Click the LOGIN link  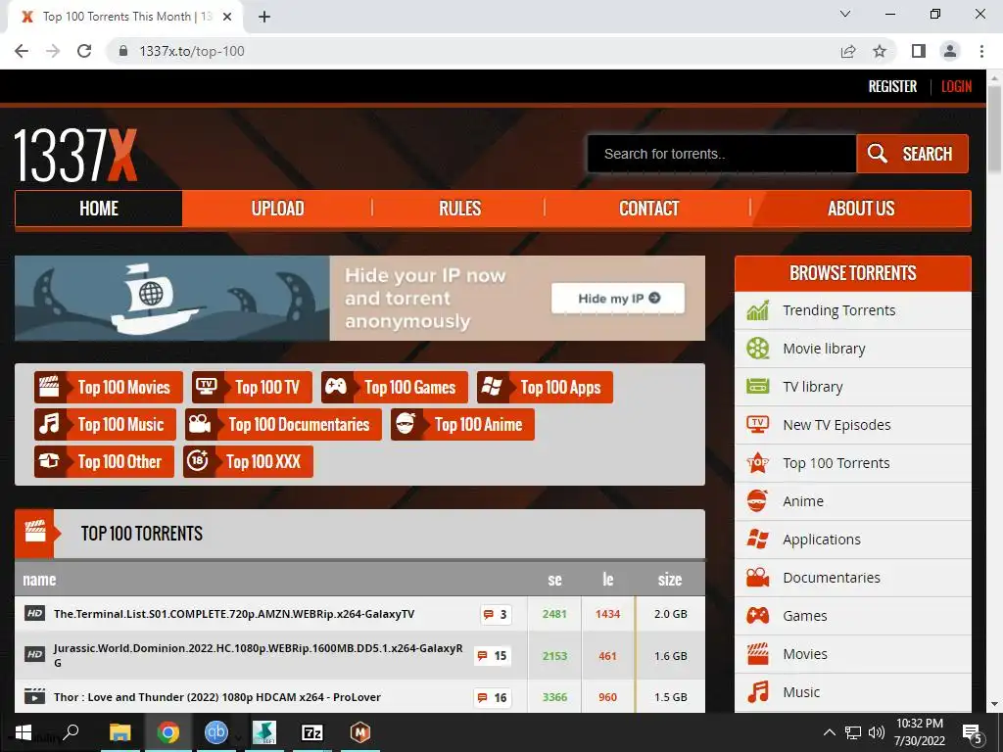pyautogui.click(x=956, y=86)
